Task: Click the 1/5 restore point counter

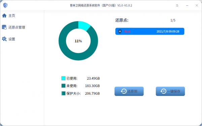Action: (x=173, y=20)
